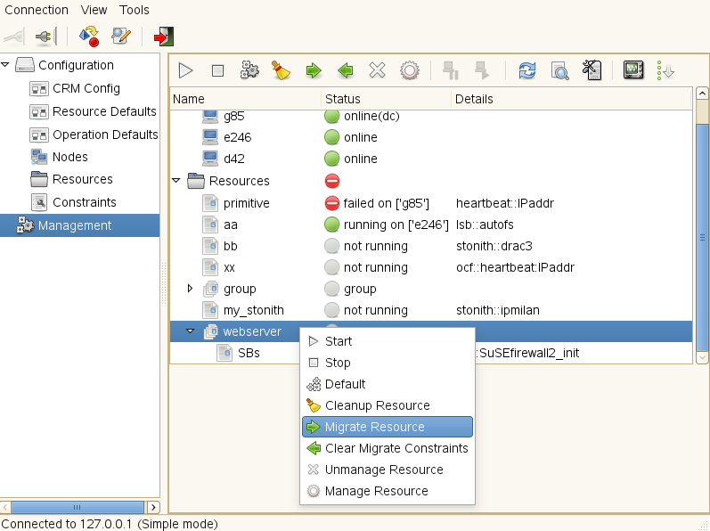Select the my_stonith resource row
The width and height of the screenshot is (710, 531).
pos(253,310)
